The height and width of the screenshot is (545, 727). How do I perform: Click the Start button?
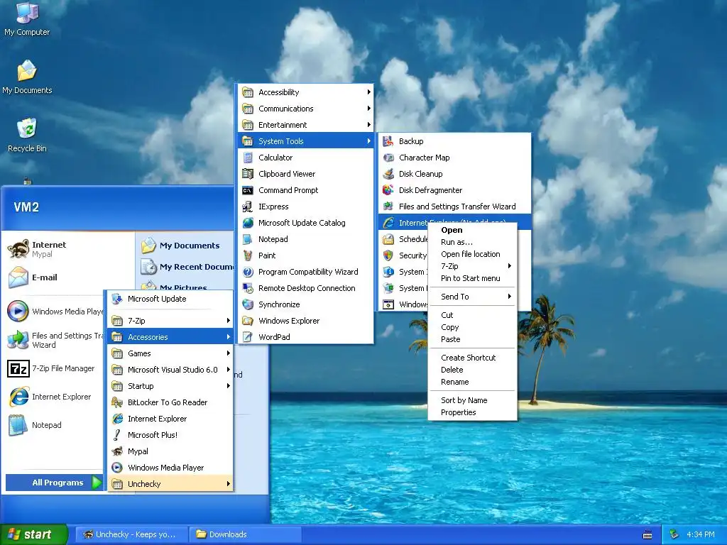[x=33, y=534]
